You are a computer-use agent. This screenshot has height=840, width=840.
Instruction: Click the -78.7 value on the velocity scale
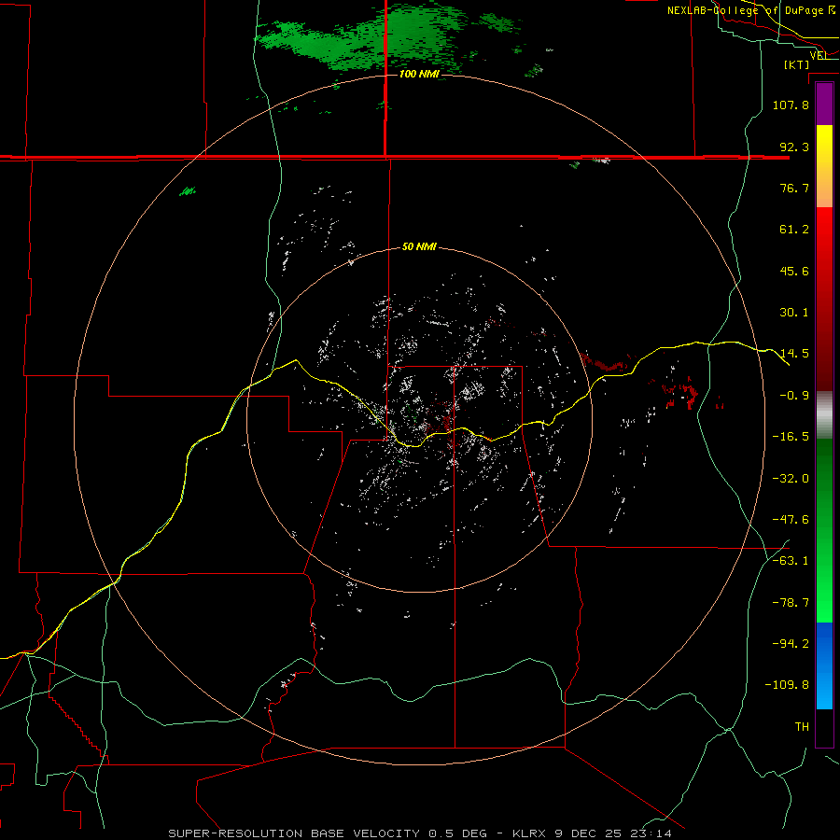[x=791, y=603]
